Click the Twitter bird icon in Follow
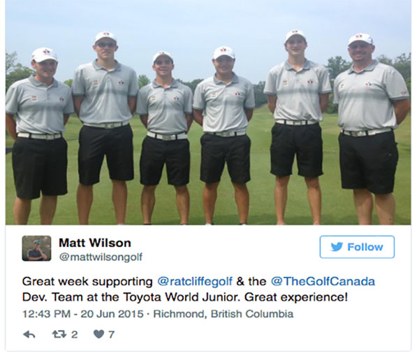The width and height of the screenshot is (419, 358). point(337,247)
